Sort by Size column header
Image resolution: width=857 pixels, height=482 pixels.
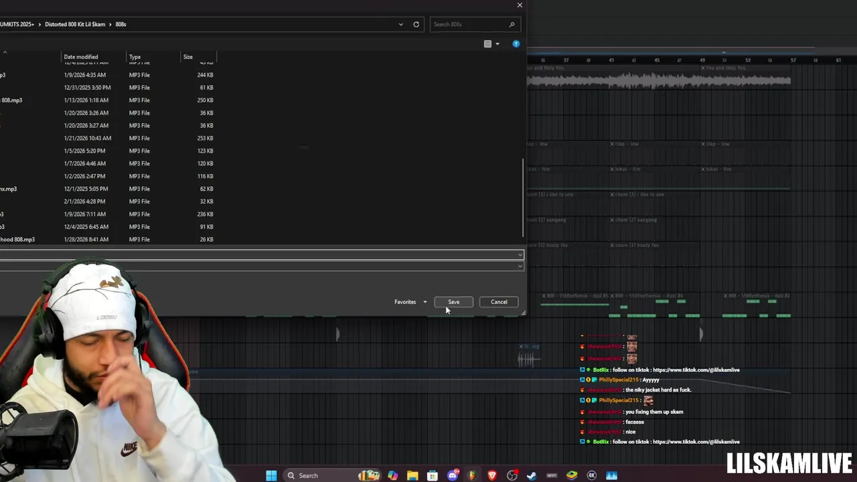[x=188, y=57]
